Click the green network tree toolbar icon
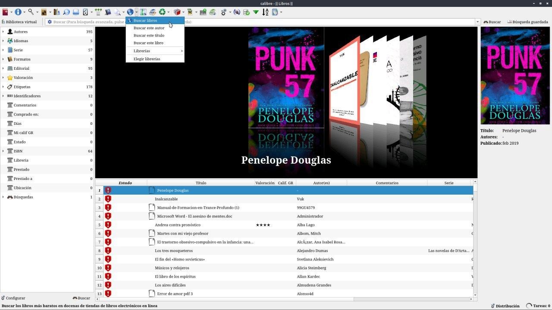Image resolution: width=552 pixels, height=310 pixels. click(x=98, y=12)
